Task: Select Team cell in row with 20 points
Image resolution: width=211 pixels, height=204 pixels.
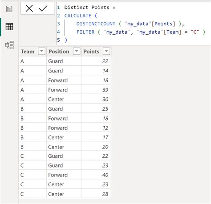Action: pyautogui.click(x=32, y=147)
